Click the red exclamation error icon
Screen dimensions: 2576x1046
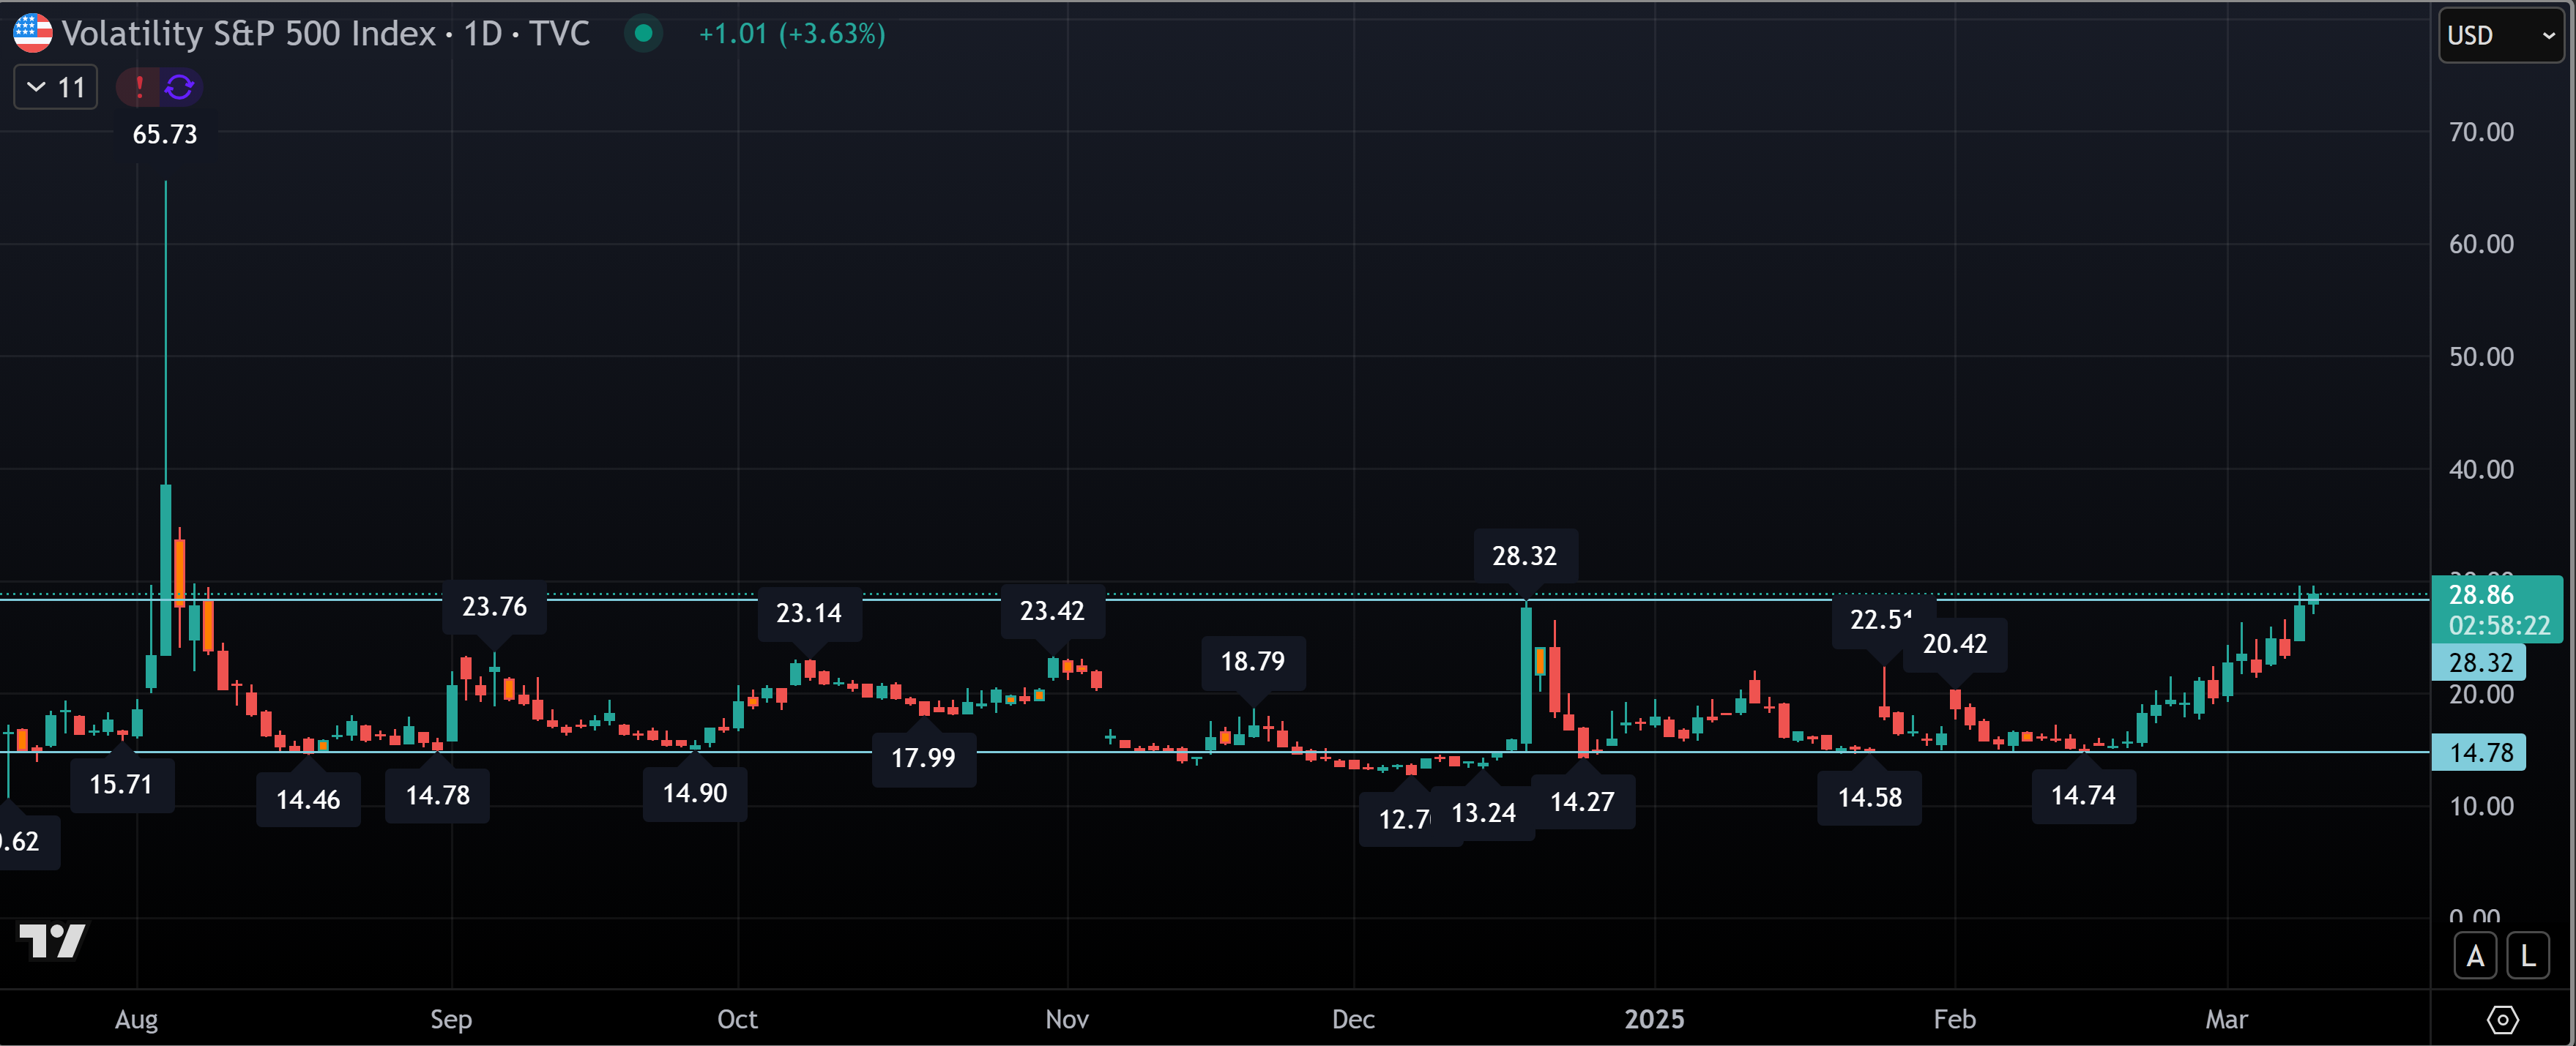pos(140,87)
